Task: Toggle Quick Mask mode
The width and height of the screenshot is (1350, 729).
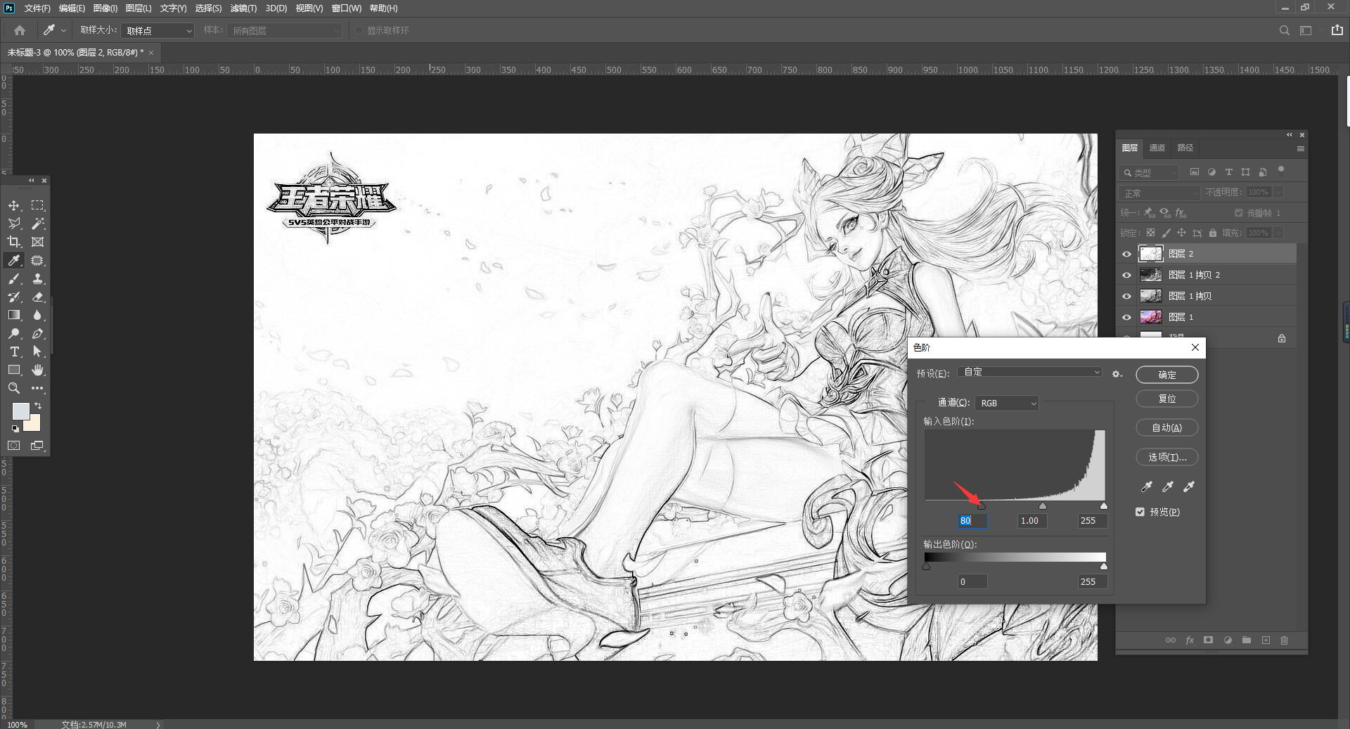Action: [x=14, y=445]
